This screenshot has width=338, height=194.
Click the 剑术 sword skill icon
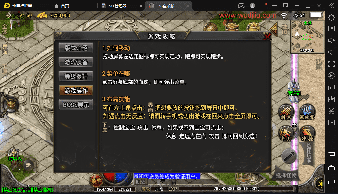point(286,112)
